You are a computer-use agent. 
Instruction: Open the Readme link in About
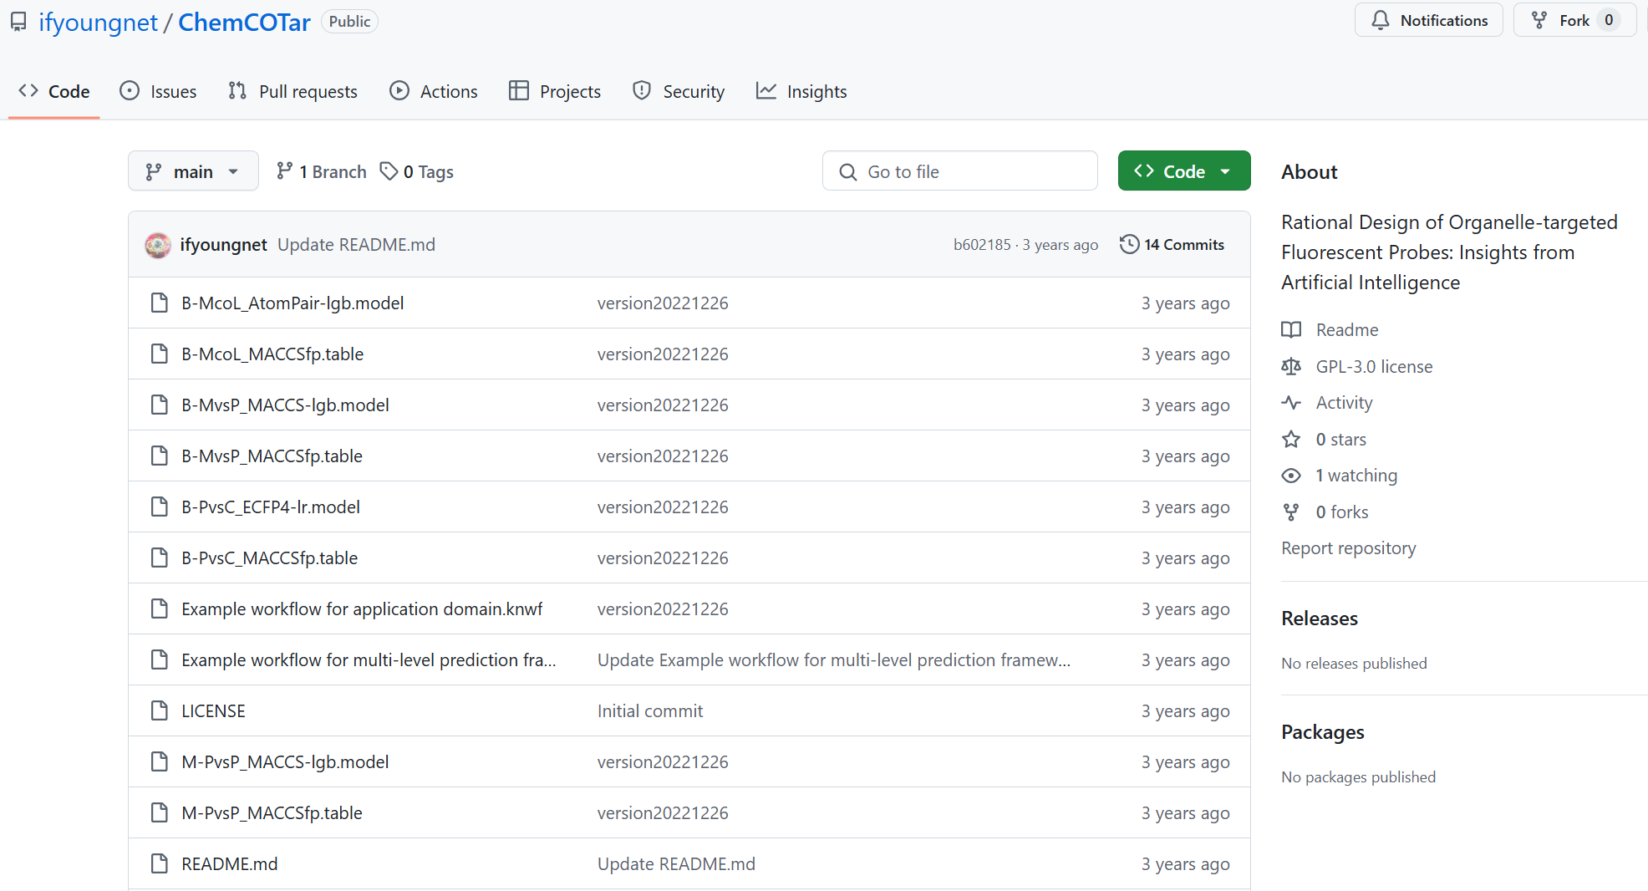click(x=1346, y=329)
